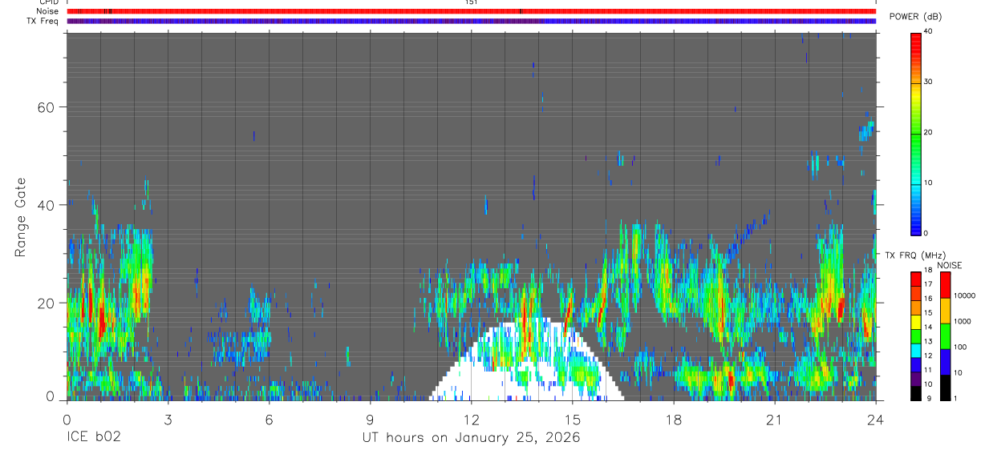Image resolution: width=985 pixels, height=454 pixels.
Task: Click the yellow swatch in the NOISE legend
Action: [x=946, y=311]
